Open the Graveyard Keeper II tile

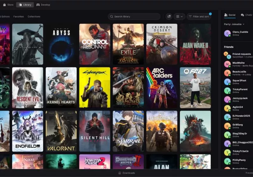pos(128,162)
